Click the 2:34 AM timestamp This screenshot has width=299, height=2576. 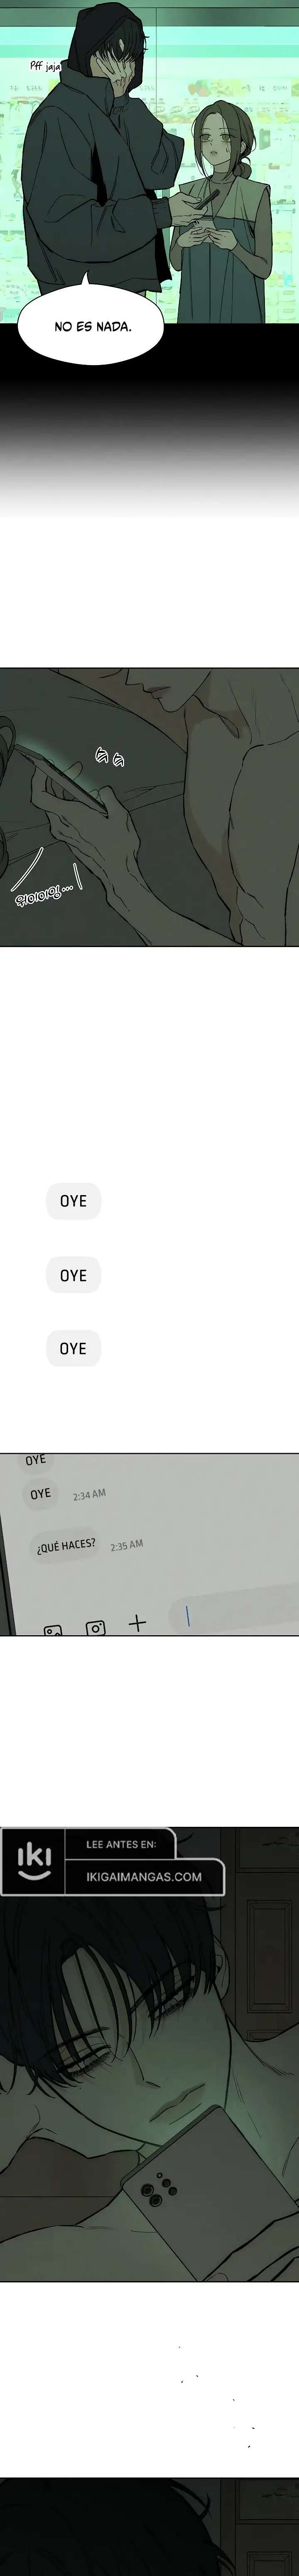(89, 1495)
